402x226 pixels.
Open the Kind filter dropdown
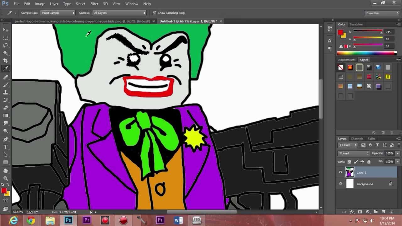click(x=348, y=145)
